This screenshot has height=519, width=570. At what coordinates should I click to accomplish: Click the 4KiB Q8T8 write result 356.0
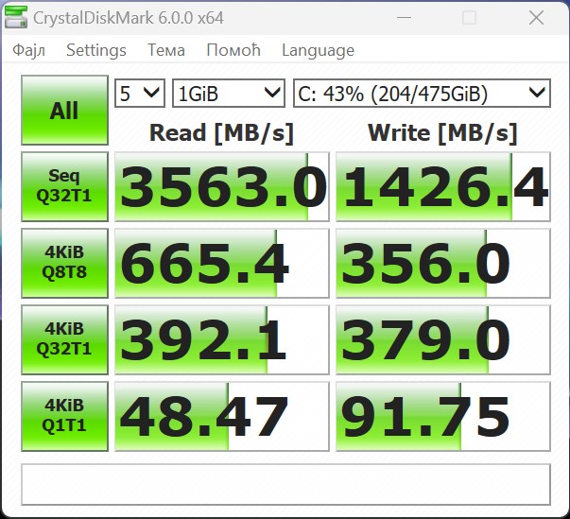[443, 263]
